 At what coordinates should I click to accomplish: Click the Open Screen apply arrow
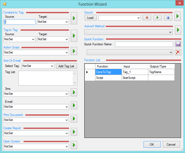[74, 145]
